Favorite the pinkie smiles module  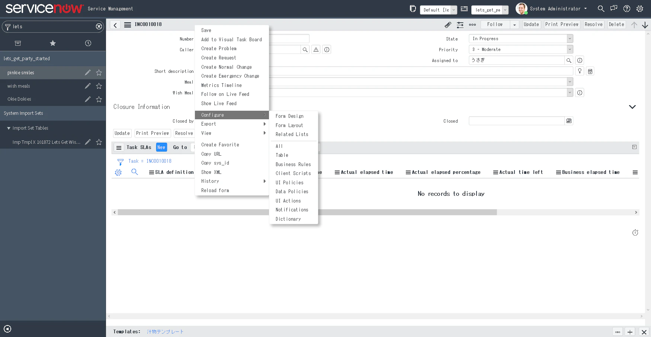point(99,72)
